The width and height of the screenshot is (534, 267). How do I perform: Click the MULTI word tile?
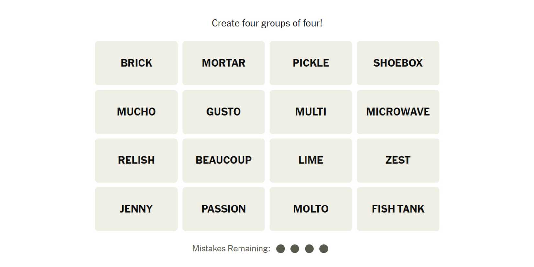point(311,112)
